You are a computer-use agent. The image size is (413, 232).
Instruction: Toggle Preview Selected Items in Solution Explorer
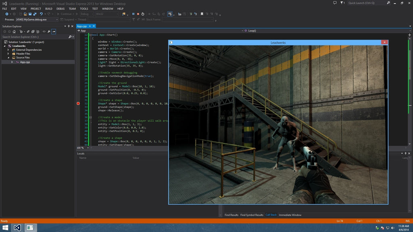click(54, 31)
